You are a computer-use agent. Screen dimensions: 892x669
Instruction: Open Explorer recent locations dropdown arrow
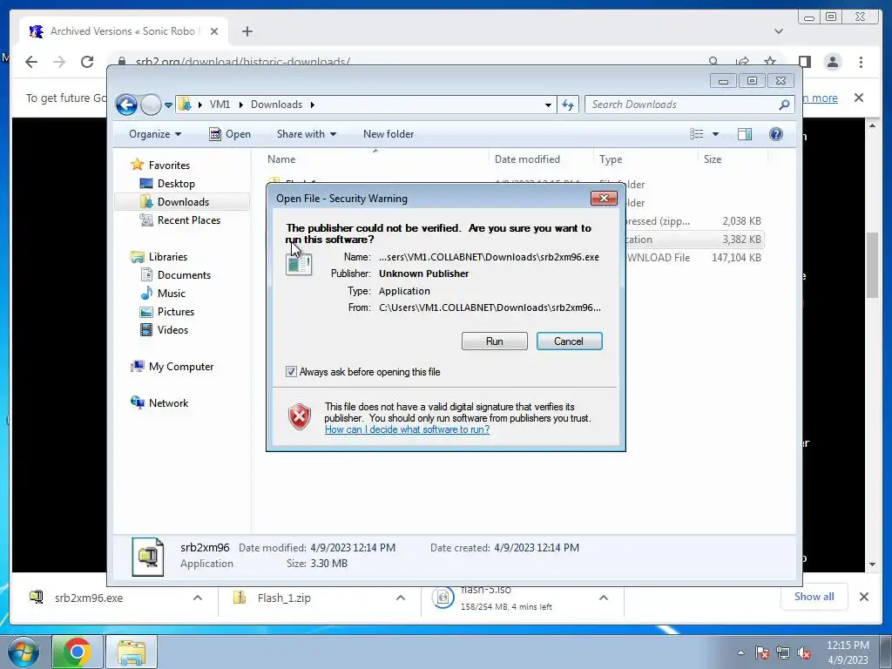tap(168, 105)
